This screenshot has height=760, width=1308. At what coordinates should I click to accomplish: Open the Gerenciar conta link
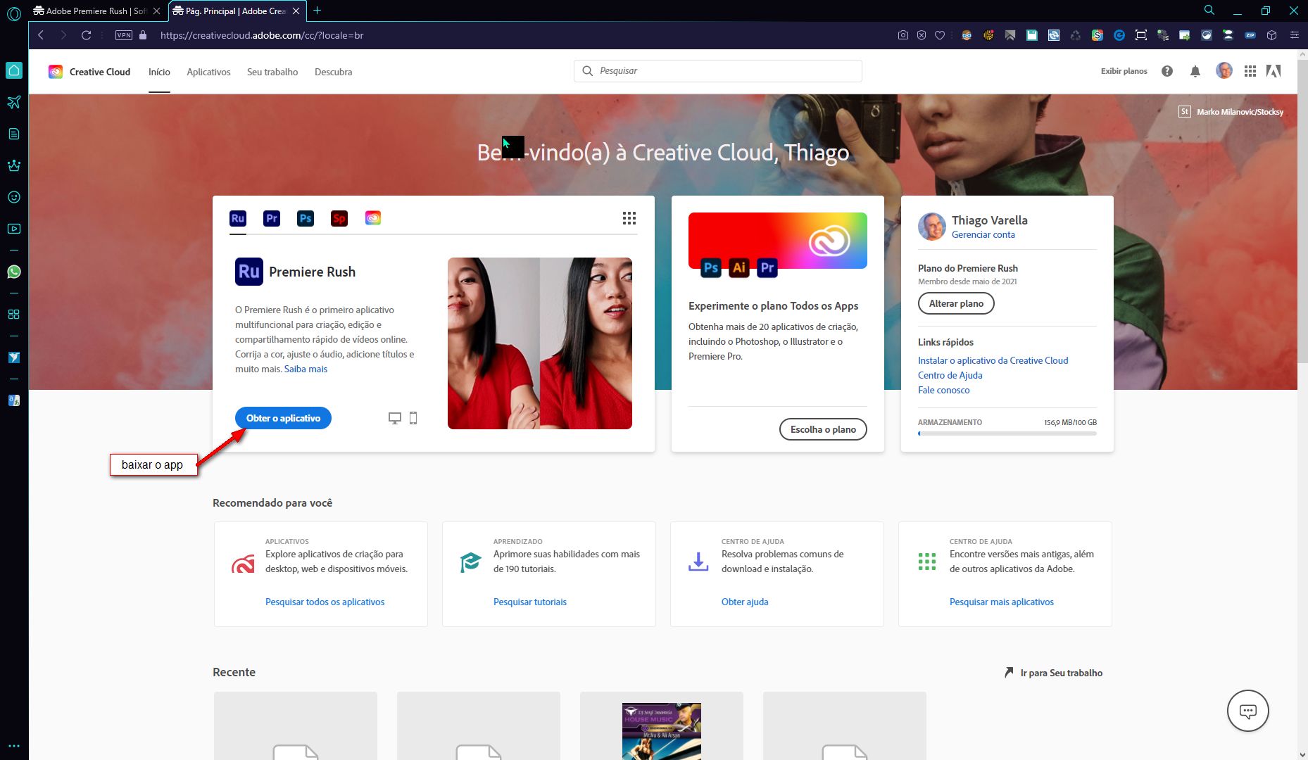pos(983,235)
